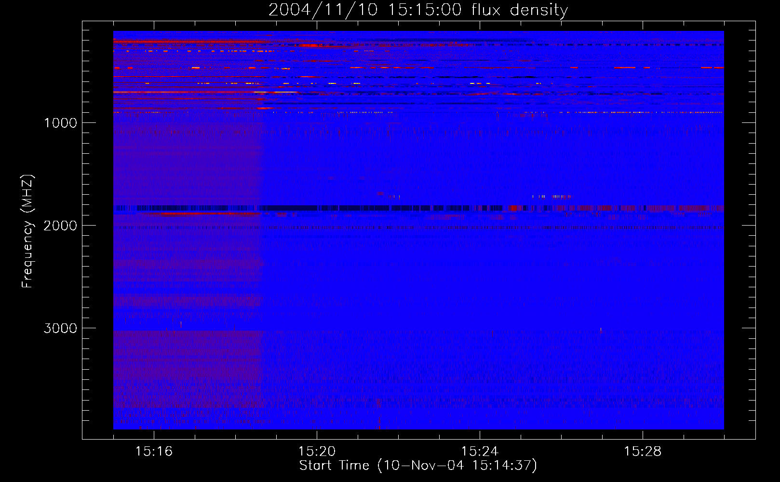Select the 1000 frequency tick label
This screenshot has width=780, height=482.
coord(60,123)
